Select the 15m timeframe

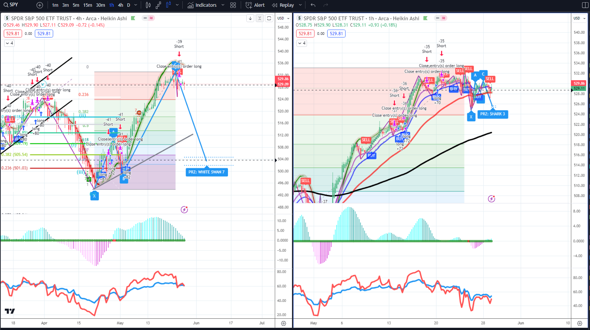coord(88,5)
